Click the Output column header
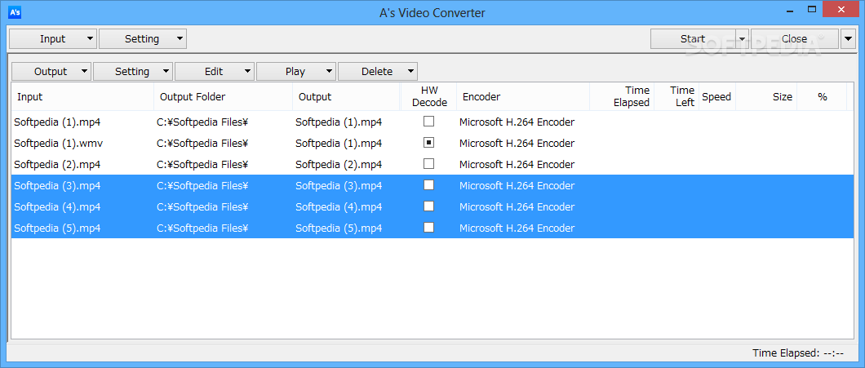 (x=347, y=96)
